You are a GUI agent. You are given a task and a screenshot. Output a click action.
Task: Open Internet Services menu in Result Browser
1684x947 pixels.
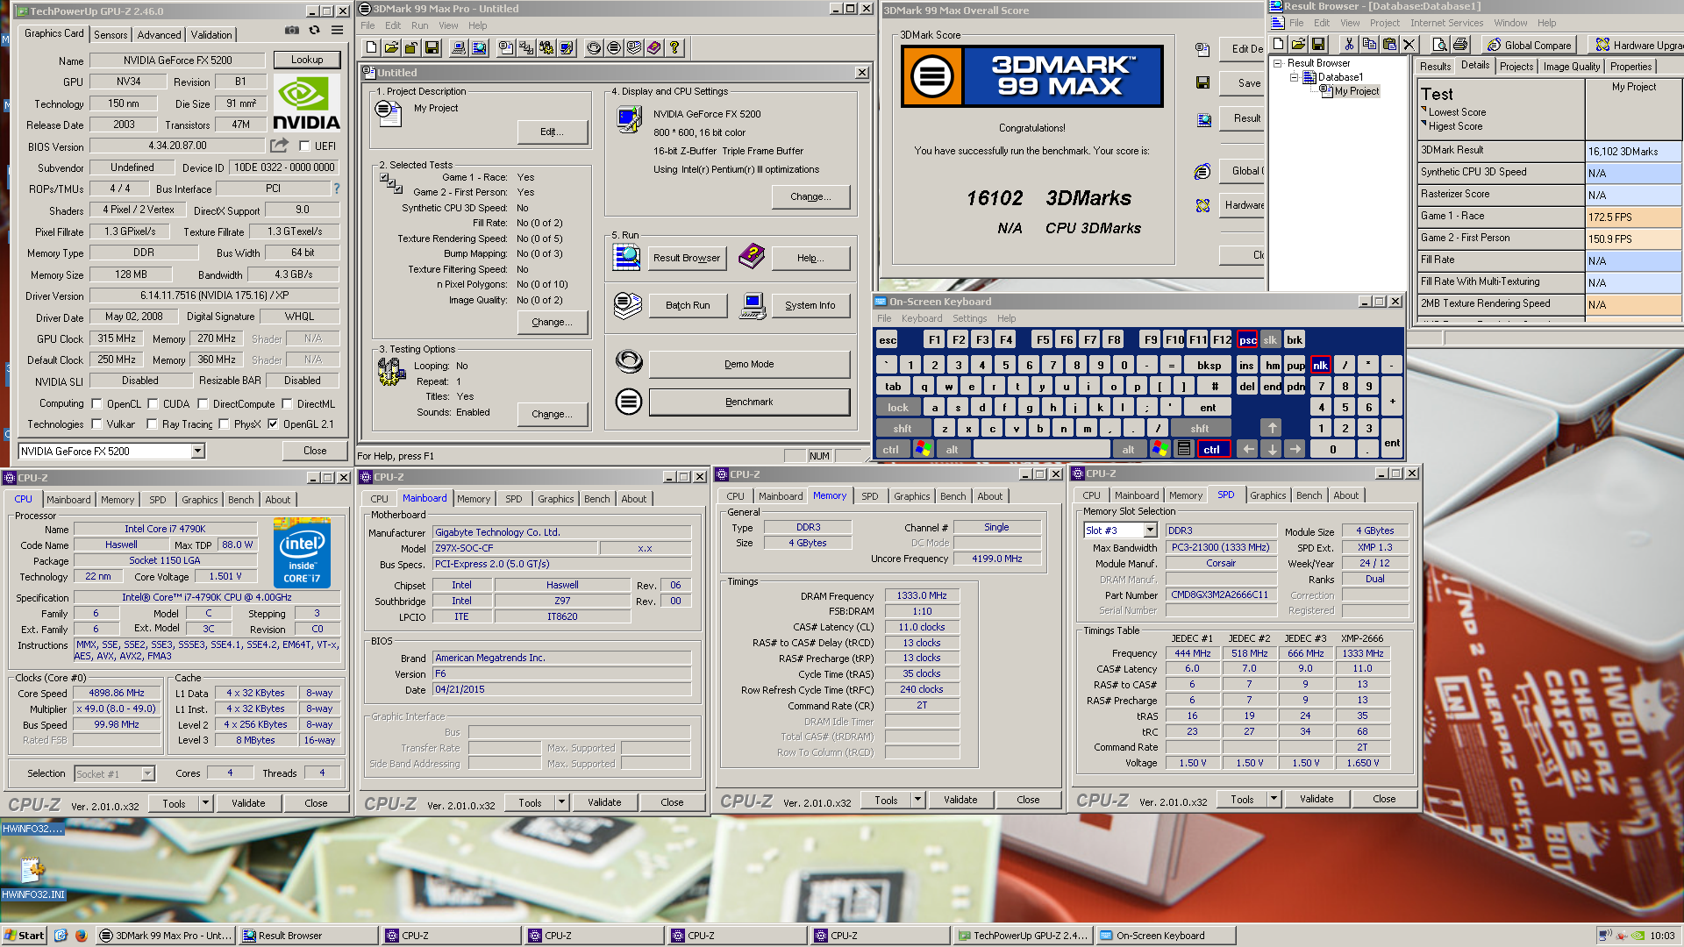pyautogui.click(x=1446, y=23)
